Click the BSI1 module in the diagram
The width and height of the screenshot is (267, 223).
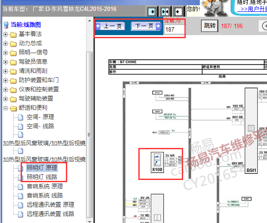[251, 131]
